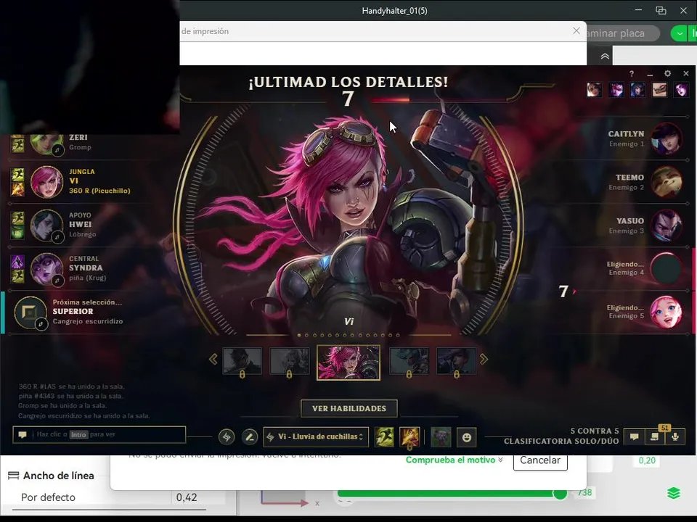Click the chat input field Haz clic o Intro
This screenshot has height=522, width=697.
[x=99, y=434]
